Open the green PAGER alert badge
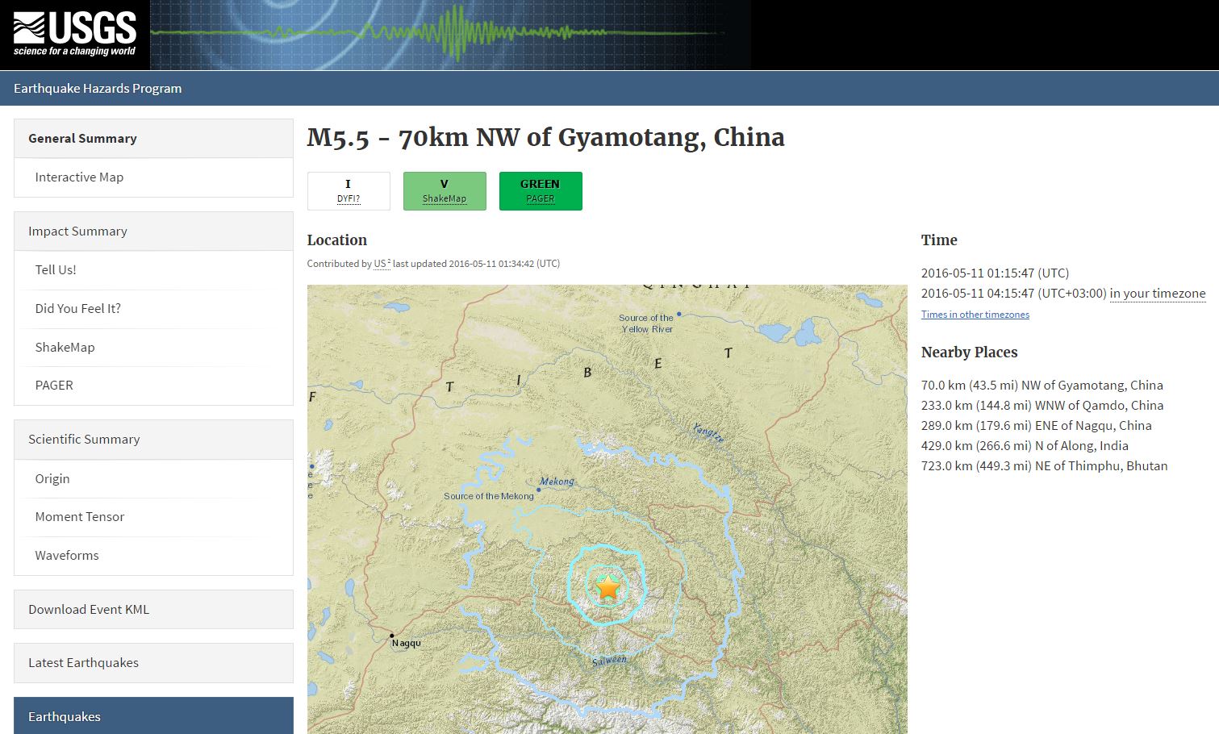The height and width of the screenshot is (734, 1219). coord(540,191)
